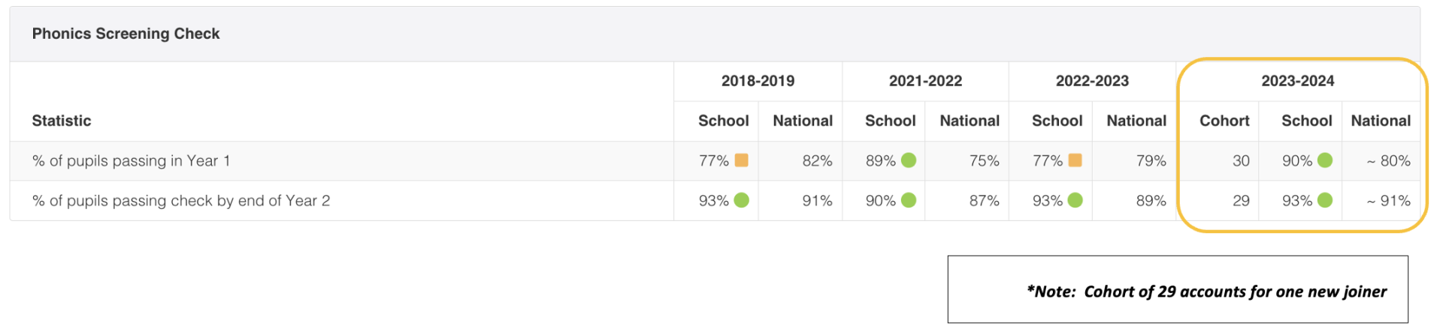Select the Phonics Screening Check panel title
The image size is (1443, 332).
[x=126, y=34]
